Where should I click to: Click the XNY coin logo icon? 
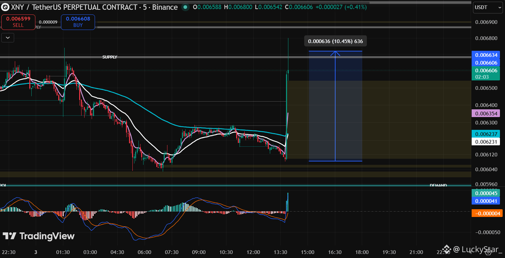point(6,7)
